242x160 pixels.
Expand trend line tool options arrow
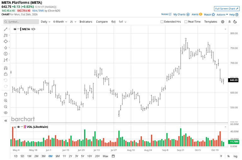click(x=9, y=29)
